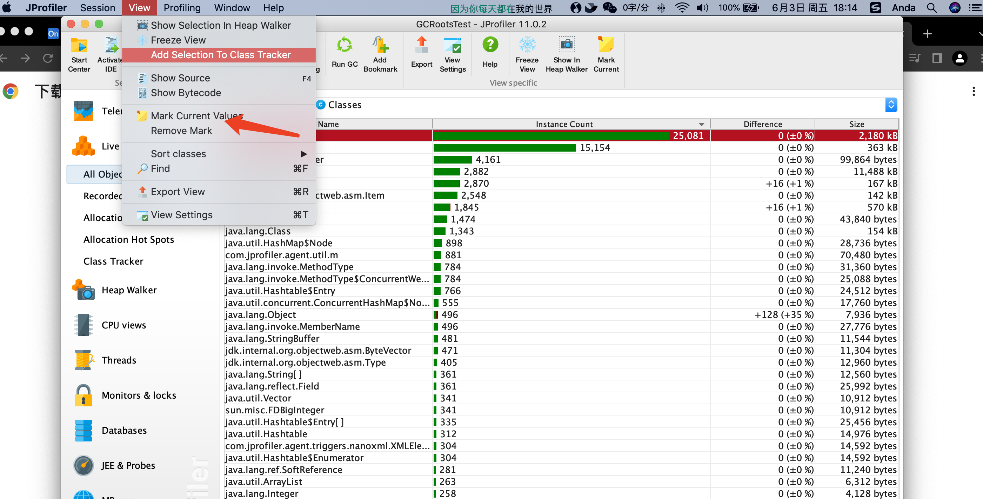Select View Settings menu item
This screenshot has width=983, height=499.
(219, 215)
